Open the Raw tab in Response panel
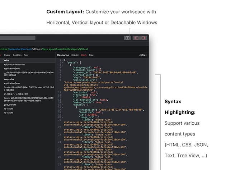Screen dimensions: 226x170 pos(91,55)
